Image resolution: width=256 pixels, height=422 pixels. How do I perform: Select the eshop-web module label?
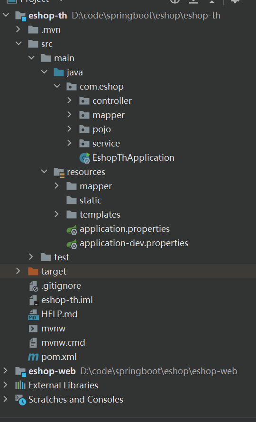pyautogui.click(x=52, y=371)
